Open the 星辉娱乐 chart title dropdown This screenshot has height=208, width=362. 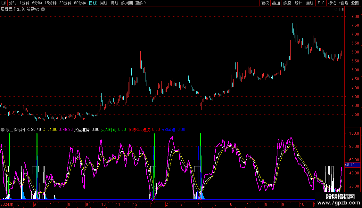(x=43, y=9)
